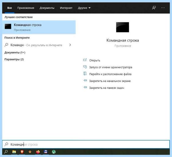Select Закрепить на панели задач
The image size is (172, 157).
(x=107, y=88)
